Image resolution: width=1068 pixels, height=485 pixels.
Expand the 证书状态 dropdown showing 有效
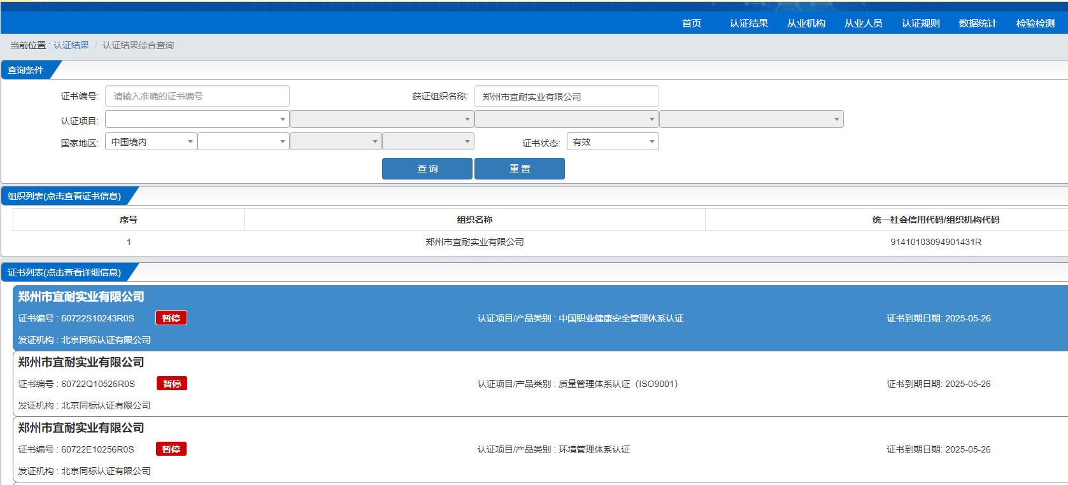(613, 141)
